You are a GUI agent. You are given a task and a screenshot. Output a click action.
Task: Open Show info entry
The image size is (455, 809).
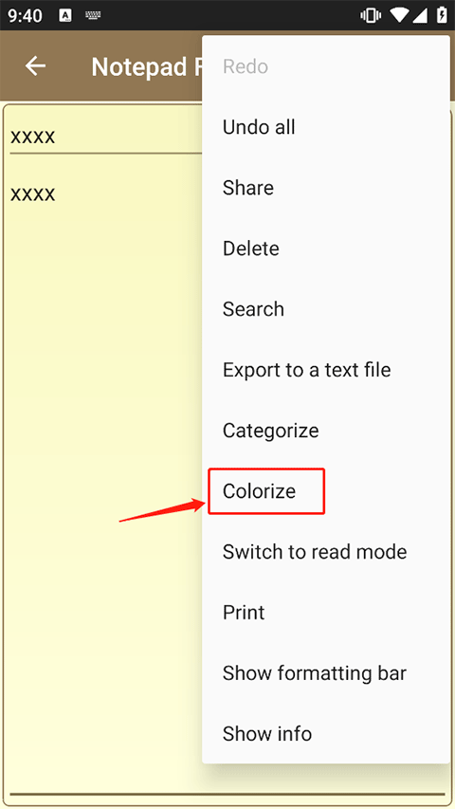326,734
